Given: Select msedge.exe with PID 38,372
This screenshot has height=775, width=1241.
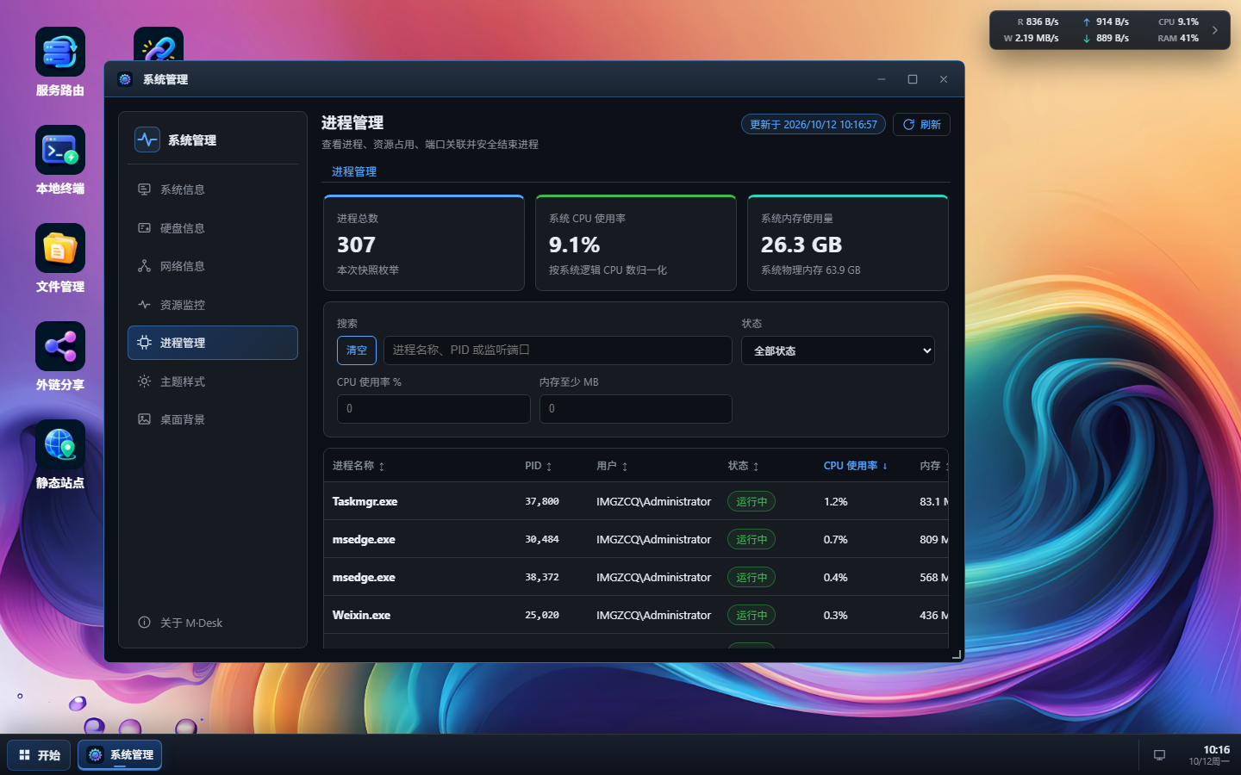Looking at the screenshot, I should pos(636,577).
